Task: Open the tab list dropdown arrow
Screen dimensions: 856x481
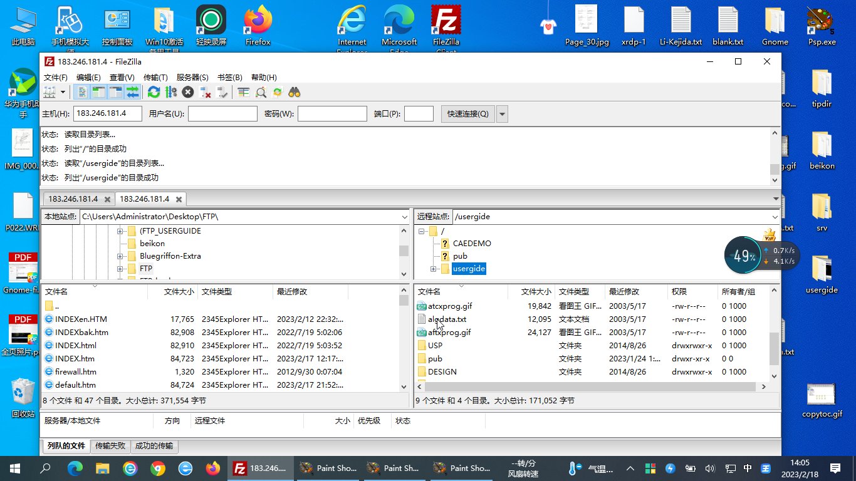Action: 776,199
